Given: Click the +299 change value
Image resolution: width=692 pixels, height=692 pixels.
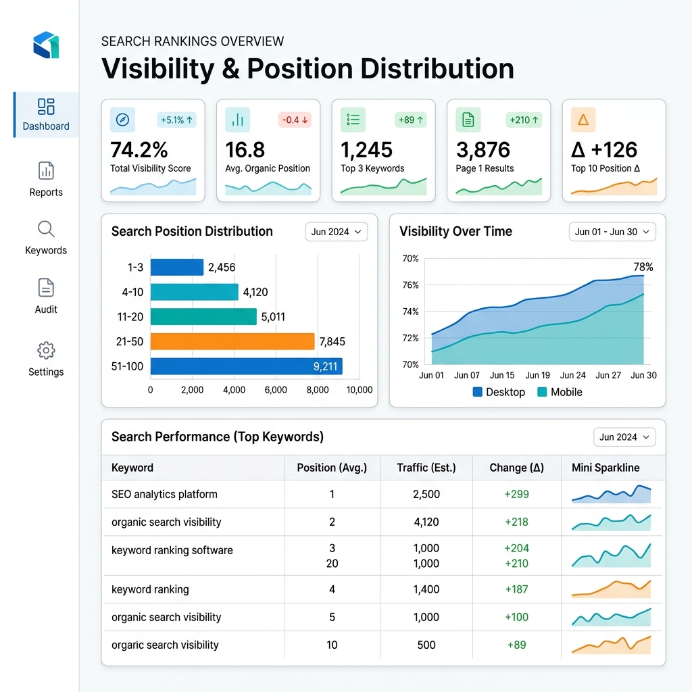Looking at the screenshot, I should [517, 494].
